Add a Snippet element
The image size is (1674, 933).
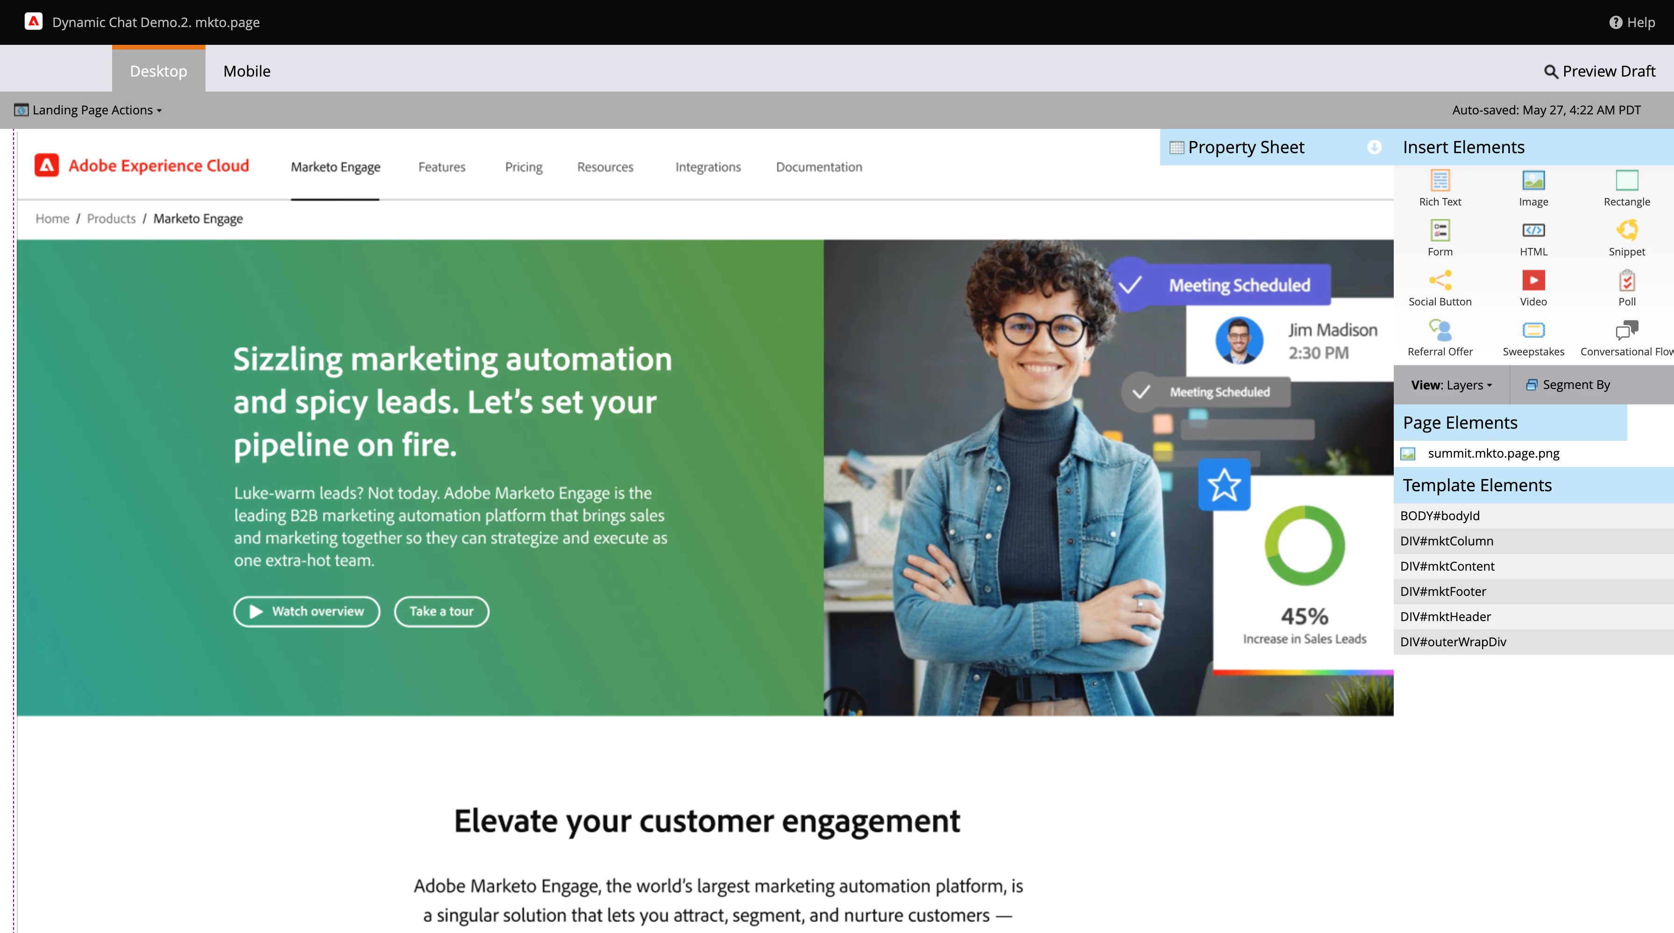coord(1626,238)
